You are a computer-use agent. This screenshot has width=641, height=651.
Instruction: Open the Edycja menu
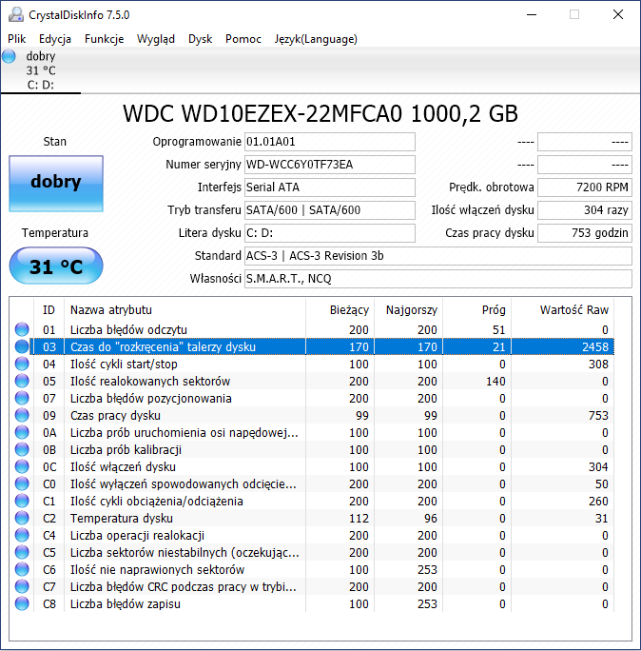coord(55,39)
